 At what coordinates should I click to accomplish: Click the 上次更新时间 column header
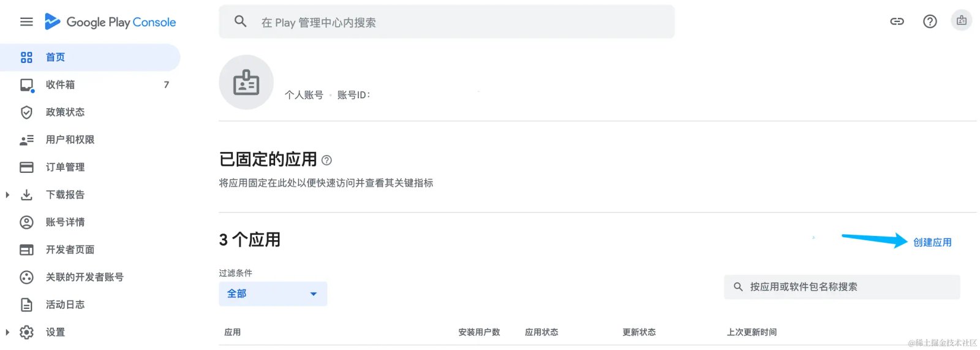point(752,332)
